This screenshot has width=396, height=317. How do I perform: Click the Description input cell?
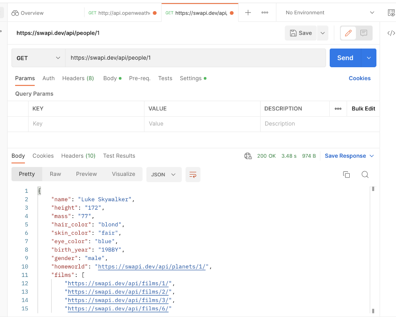pyautogui.click(x=320, y=124)
